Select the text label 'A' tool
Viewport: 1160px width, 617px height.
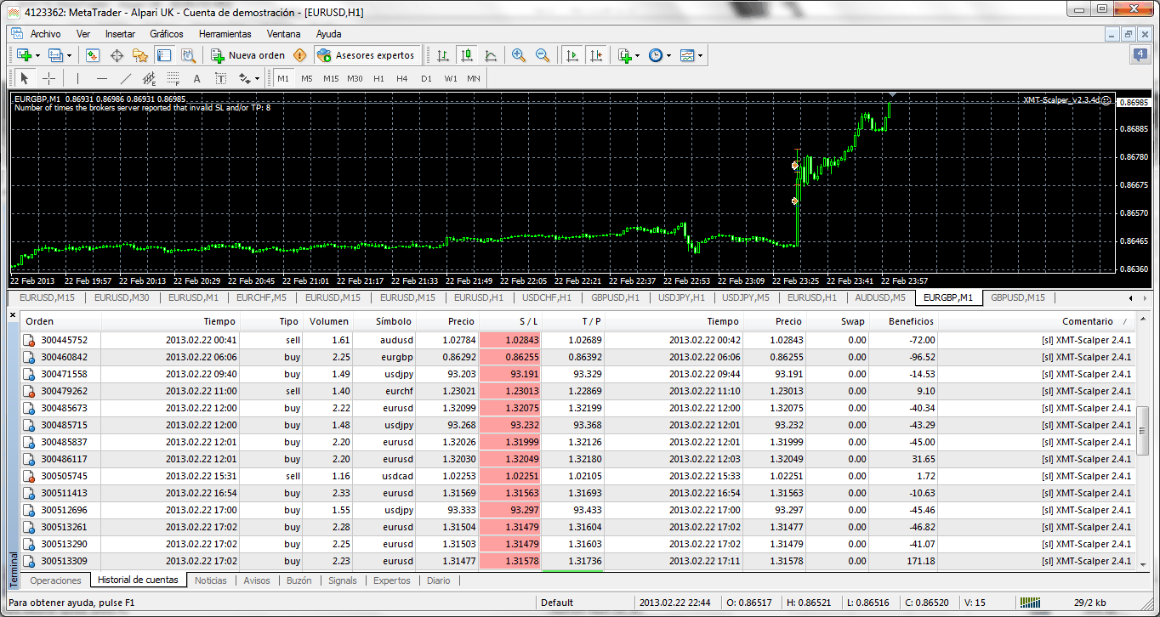(x=196, y=78)
